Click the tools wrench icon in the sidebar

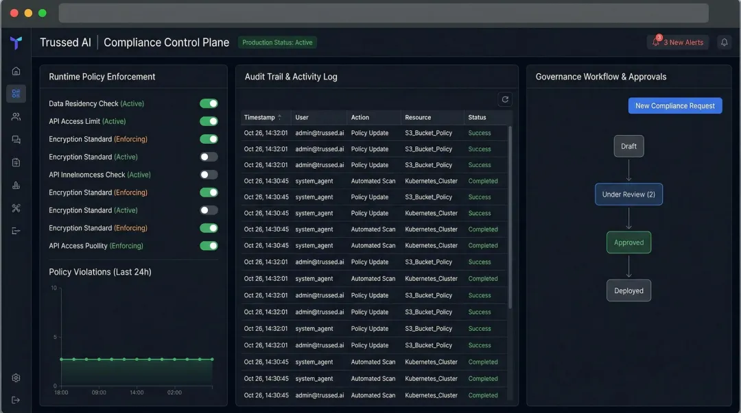16,208
